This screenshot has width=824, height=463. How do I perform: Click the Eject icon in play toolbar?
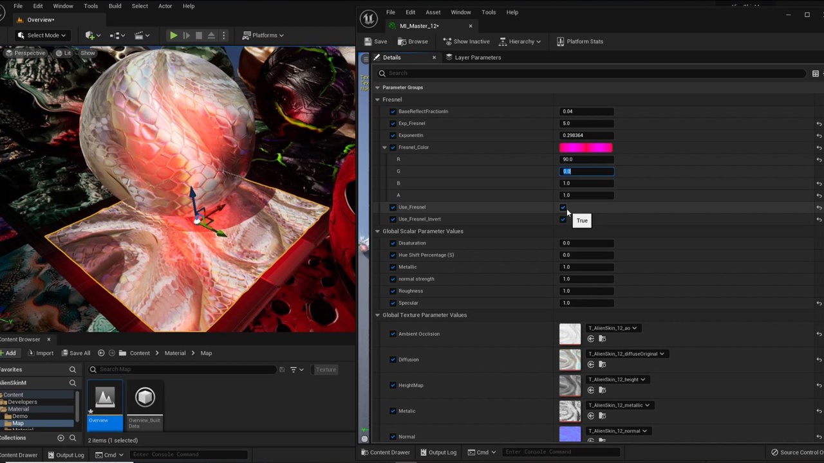click(211, 35)
